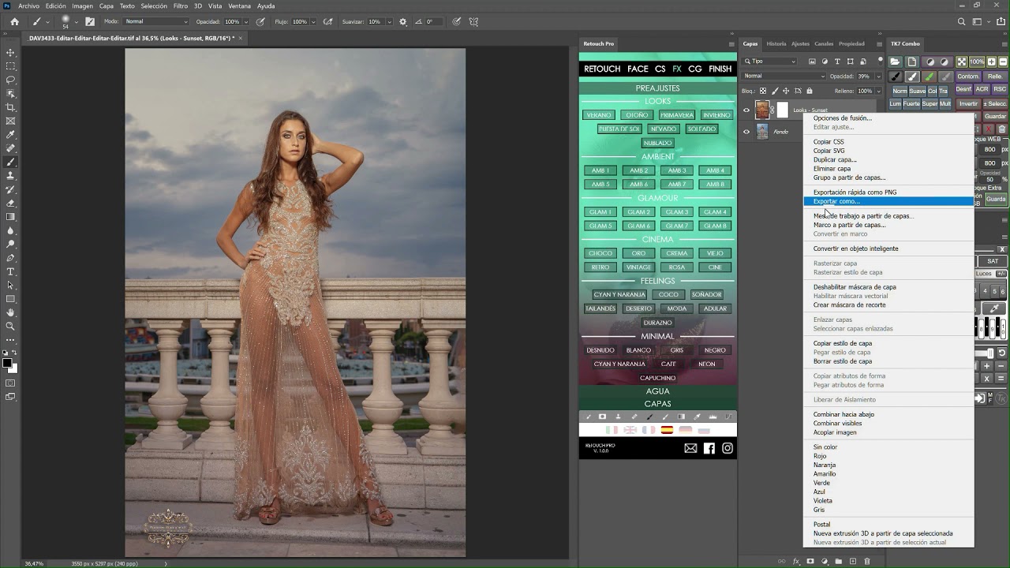
Task: Select the Crop tool
Action: click(x=10, y=107)
